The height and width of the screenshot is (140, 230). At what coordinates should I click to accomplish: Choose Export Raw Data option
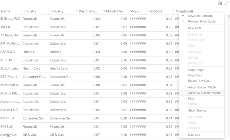click(x=199, y=81)
